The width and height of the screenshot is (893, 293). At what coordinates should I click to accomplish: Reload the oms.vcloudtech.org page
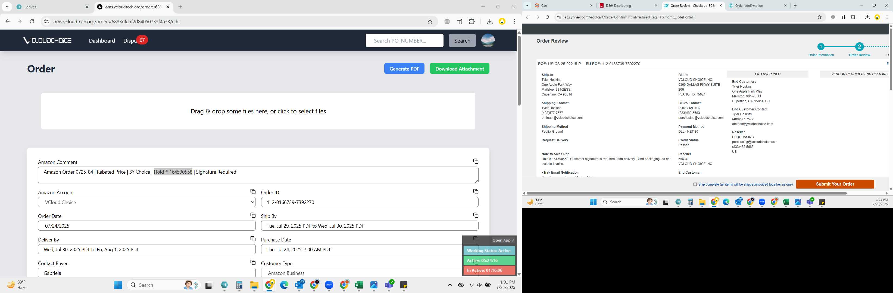[x=32, y=21]
